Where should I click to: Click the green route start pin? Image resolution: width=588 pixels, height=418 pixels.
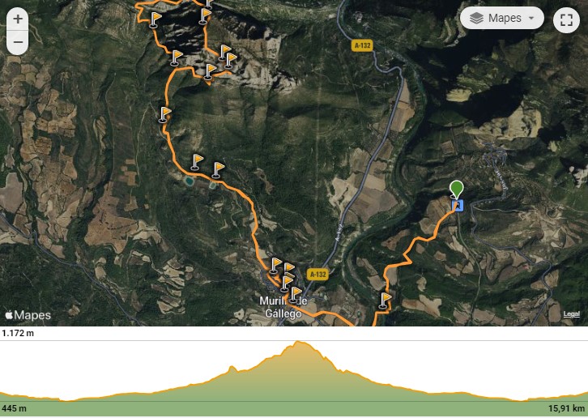(456, 189)
